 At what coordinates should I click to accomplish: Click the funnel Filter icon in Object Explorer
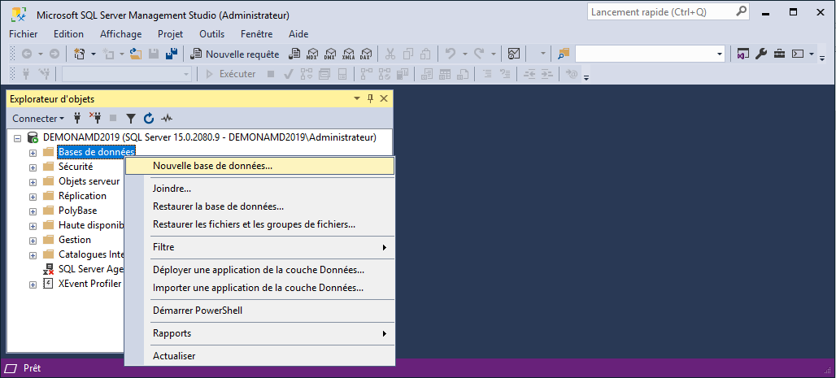click(x=131, y=119)
